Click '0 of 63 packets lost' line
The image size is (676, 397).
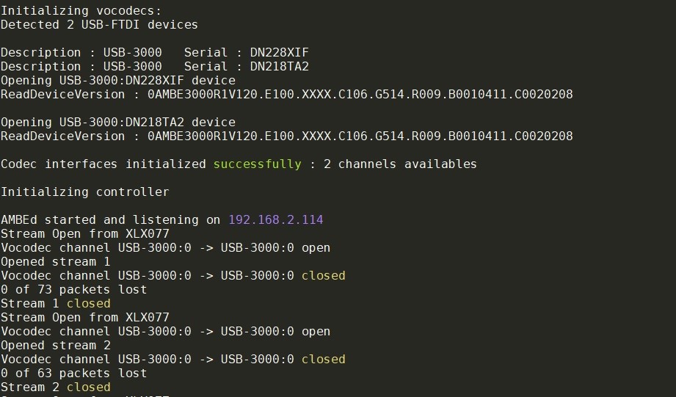click(73, 374)
